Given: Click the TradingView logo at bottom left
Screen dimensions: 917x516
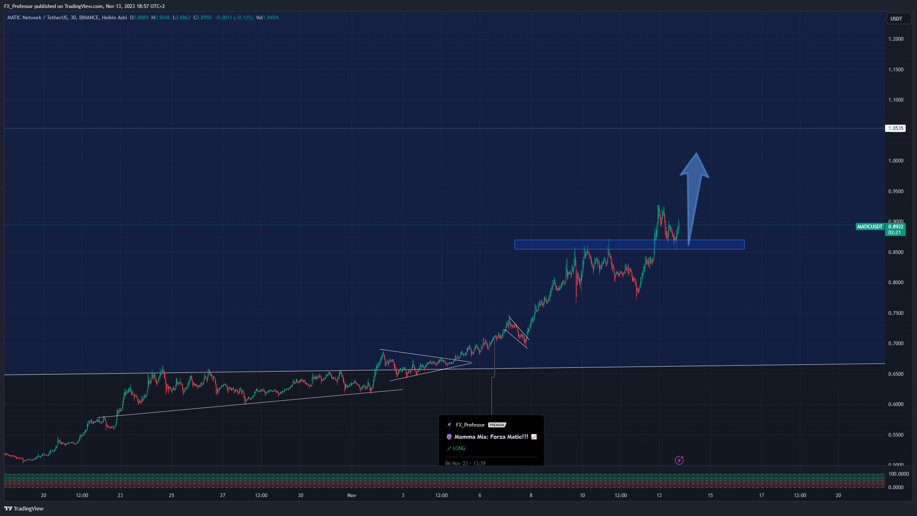Looking at the screenshot, I should (x=24, y=508).
